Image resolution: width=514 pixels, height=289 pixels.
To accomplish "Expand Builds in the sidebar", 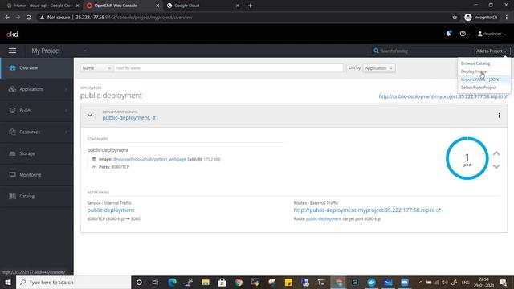I will pyautogui.click(x=37, y=111).
